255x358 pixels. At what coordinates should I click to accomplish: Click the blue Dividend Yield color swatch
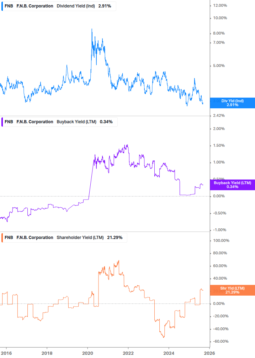pos(2,6)
